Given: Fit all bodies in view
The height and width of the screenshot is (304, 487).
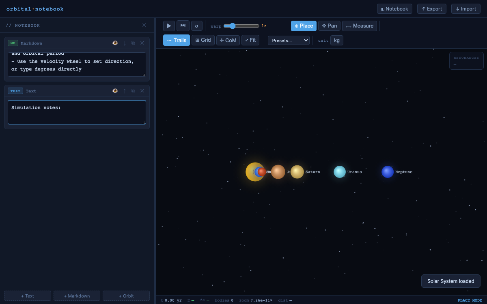Looking at the screenshot, I should 250,40.
